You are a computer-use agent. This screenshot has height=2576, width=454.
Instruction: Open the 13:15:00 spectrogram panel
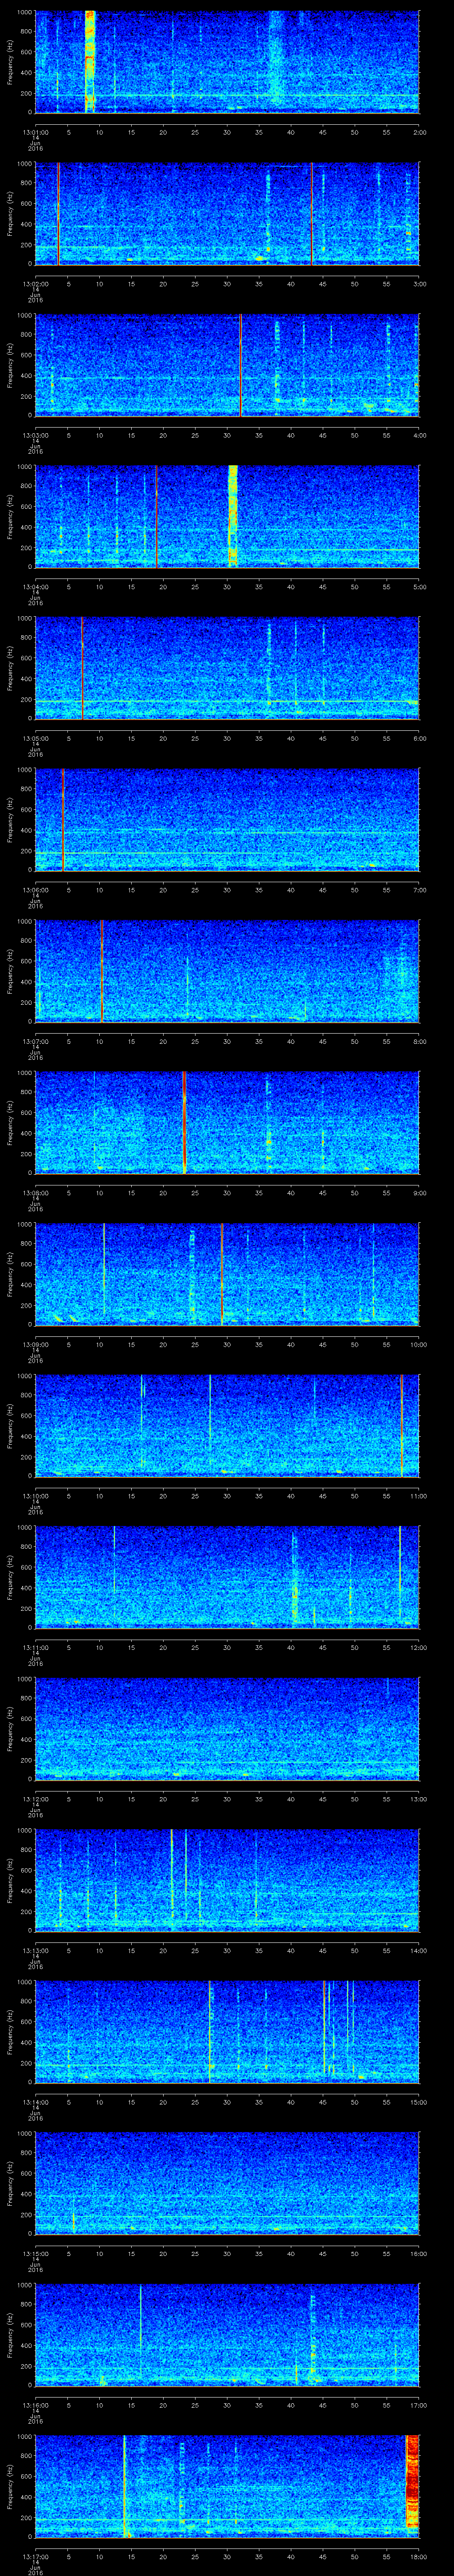tap(227, 2182)
